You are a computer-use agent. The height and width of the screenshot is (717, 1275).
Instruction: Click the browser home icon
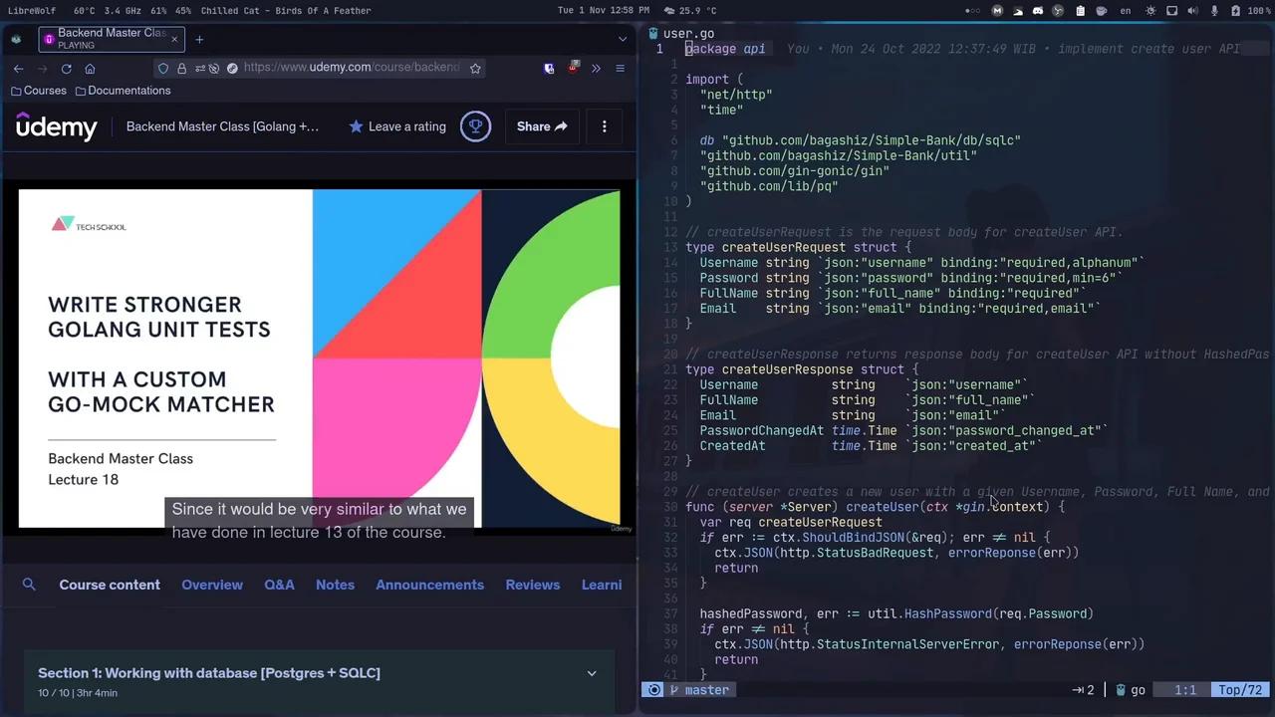click(90, 68)
